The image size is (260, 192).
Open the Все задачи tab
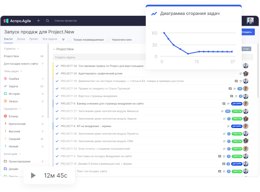tap(50, 39)
